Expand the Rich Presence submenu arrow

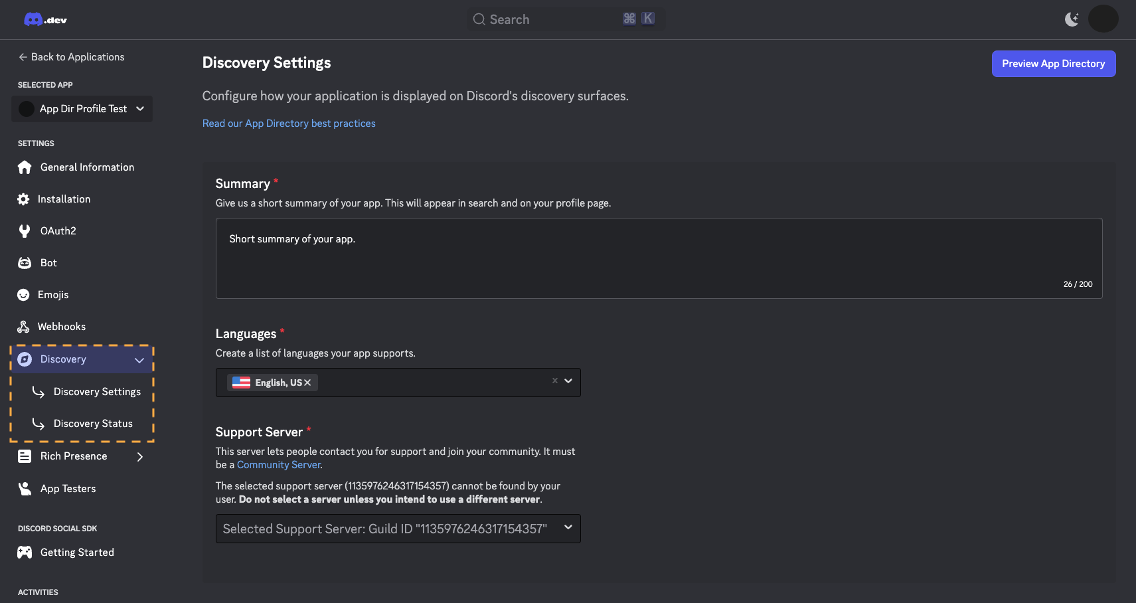[139, 457]
